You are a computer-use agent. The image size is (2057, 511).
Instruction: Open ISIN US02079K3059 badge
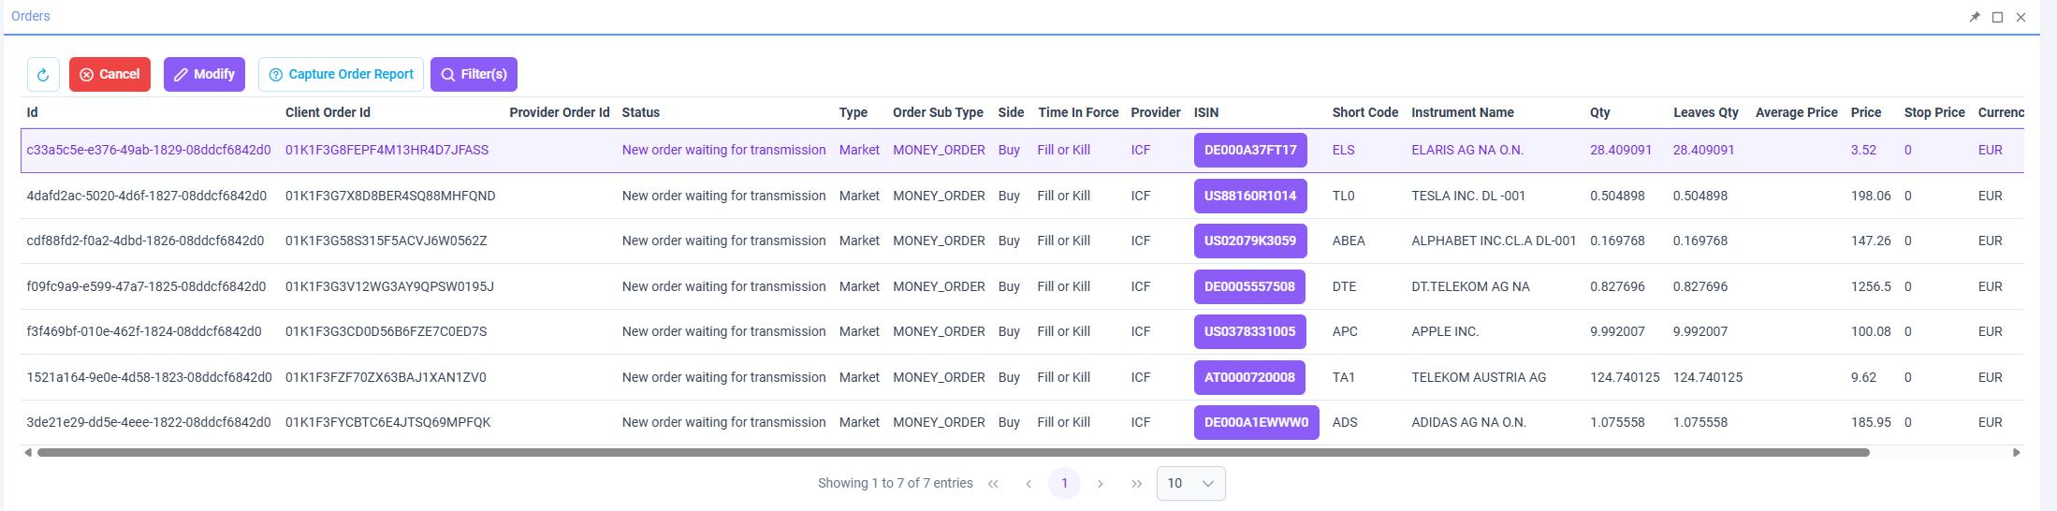point(1250,241)
